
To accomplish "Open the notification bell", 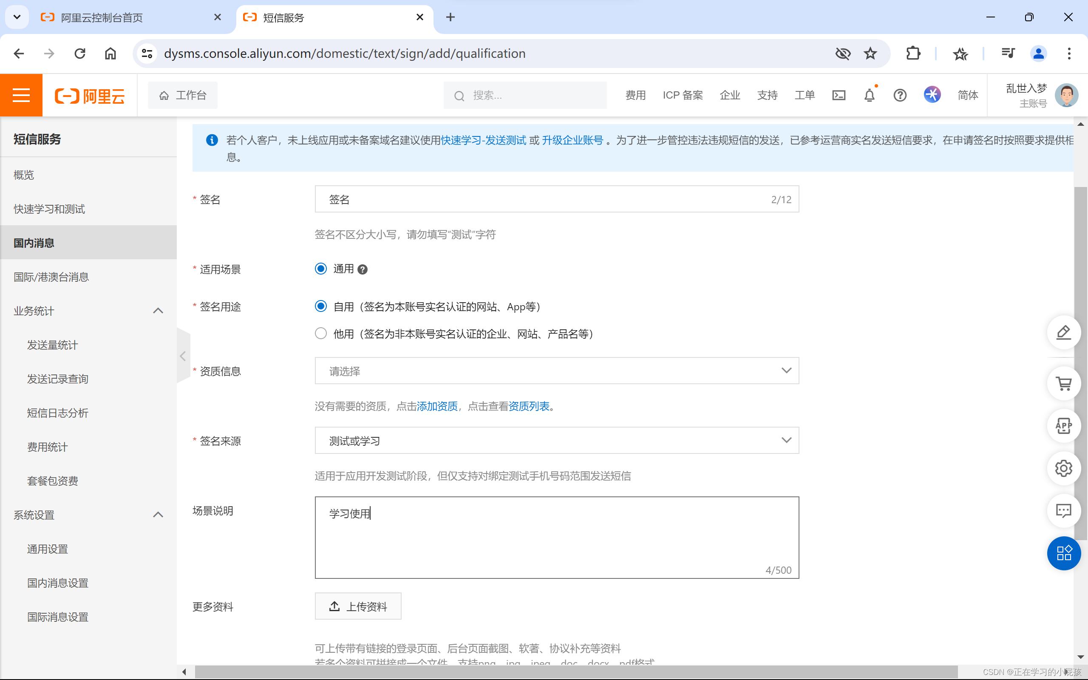I will pyautogui.click(x=869, y=95).
